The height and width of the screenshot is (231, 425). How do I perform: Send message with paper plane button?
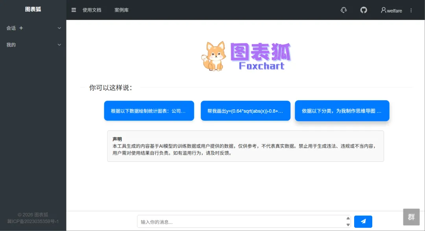click(x=363, y=222)
